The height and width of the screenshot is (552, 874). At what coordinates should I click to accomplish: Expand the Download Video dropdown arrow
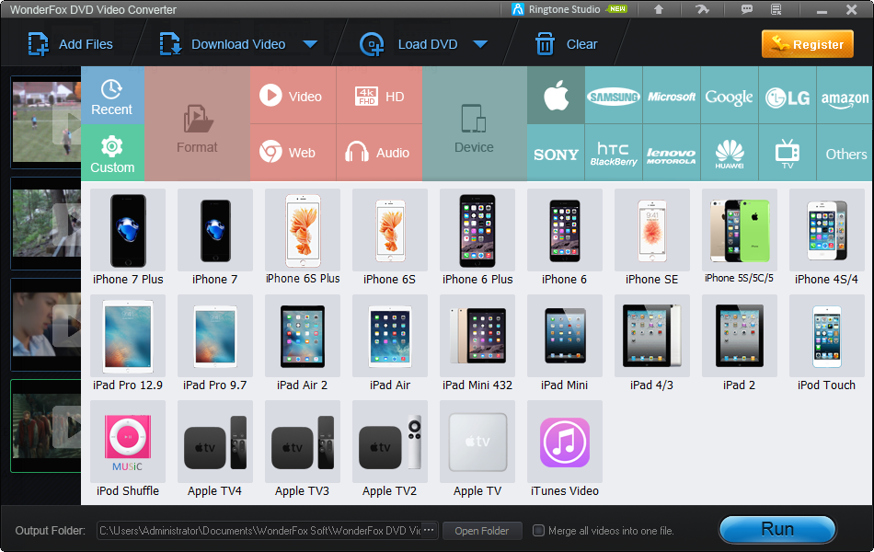point(310,44)
